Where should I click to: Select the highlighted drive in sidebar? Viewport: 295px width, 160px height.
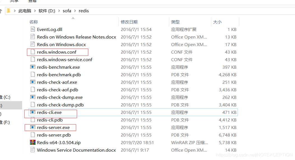(11, 106)
